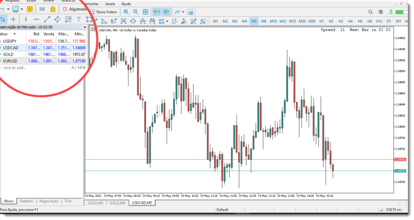Screen dimensions: 414x220
Task: Select the Fibonacci retracement lines tool
Action: (68, 19)
